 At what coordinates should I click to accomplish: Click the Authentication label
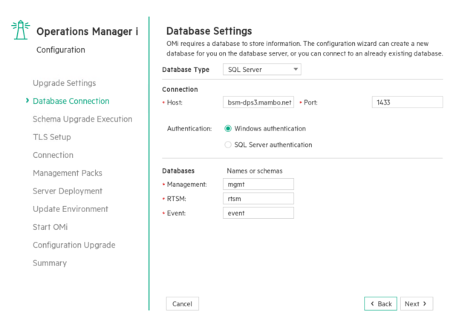click(x=189, y=128)
